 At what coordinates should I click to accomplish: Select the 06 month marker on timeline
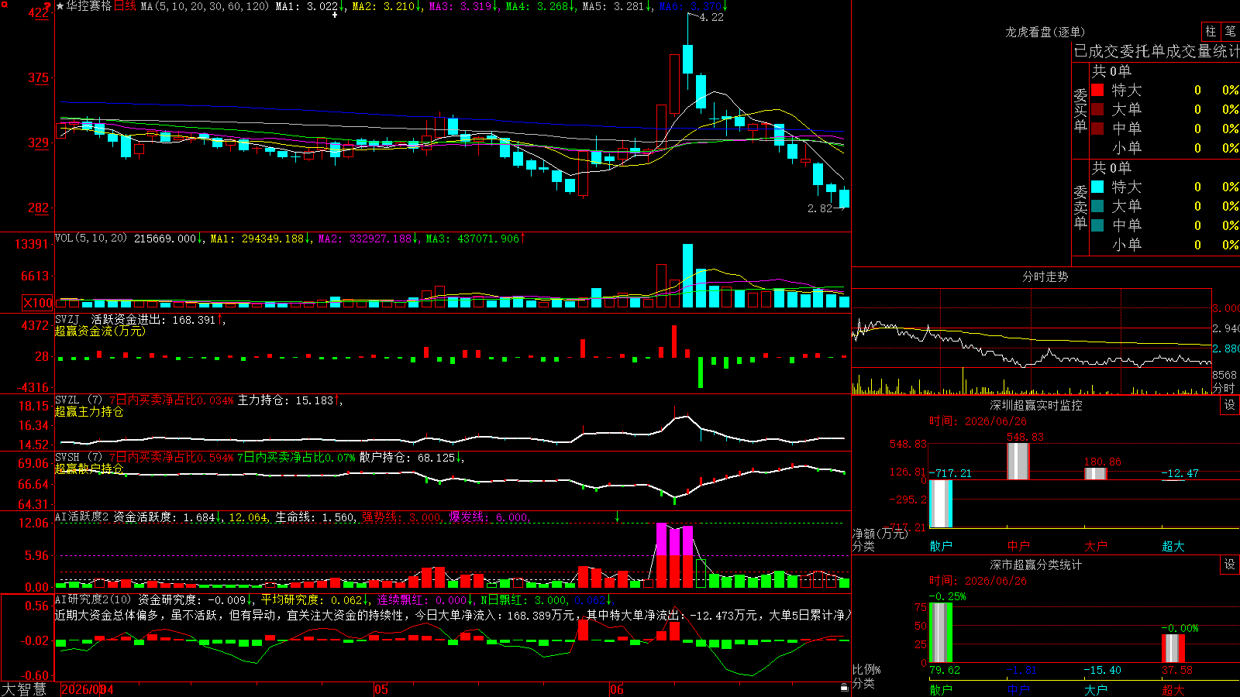coord(616,689)
